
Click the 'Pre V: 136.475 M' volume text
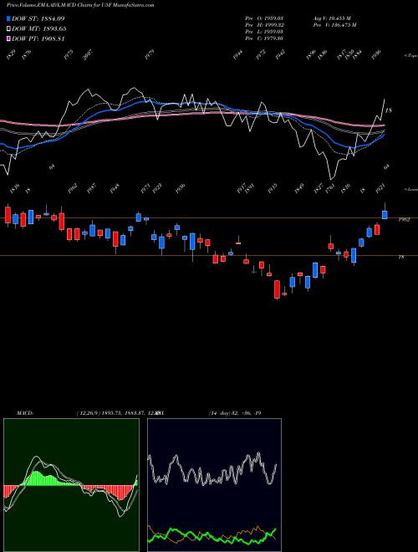tap(334, 25)
